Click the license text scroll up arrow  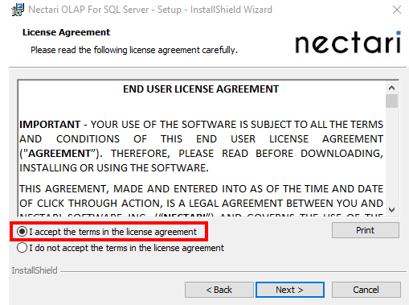(391, 88)
